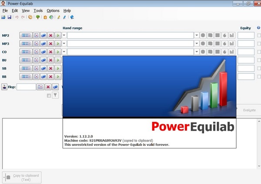This screenshot has width=261, height=184.
Task: Open card selector for BU
Action: click(x=36, y=60)
